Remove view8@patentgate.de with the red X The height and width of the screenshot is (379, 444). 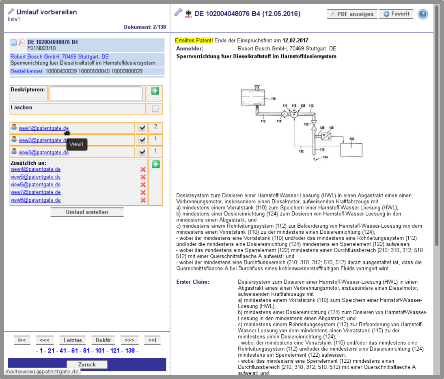pos(143,200)
